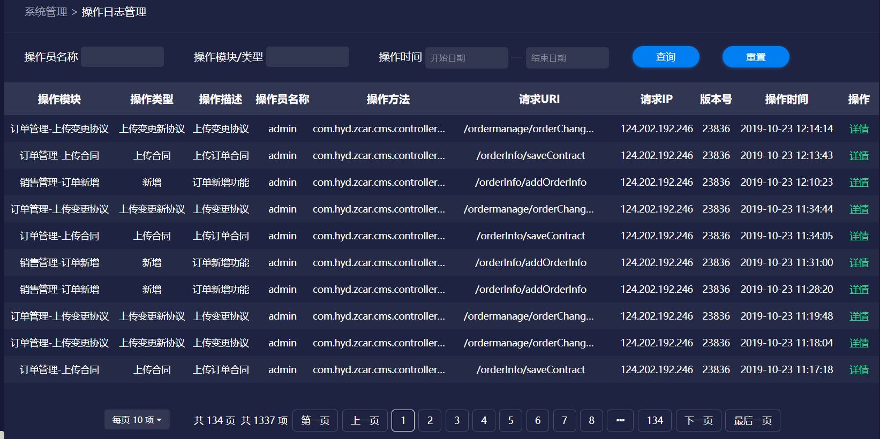The width and height of the screenshot is (880, 439).
Task: Click the 下一页 next page button
Action: tap(698, 420)
